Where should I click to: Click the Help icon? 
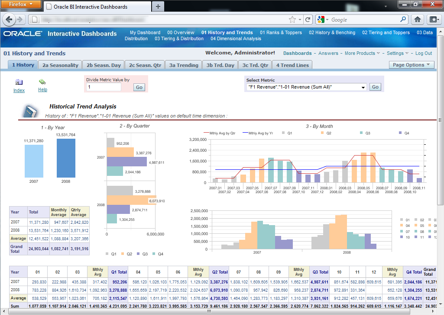point(42,82)
